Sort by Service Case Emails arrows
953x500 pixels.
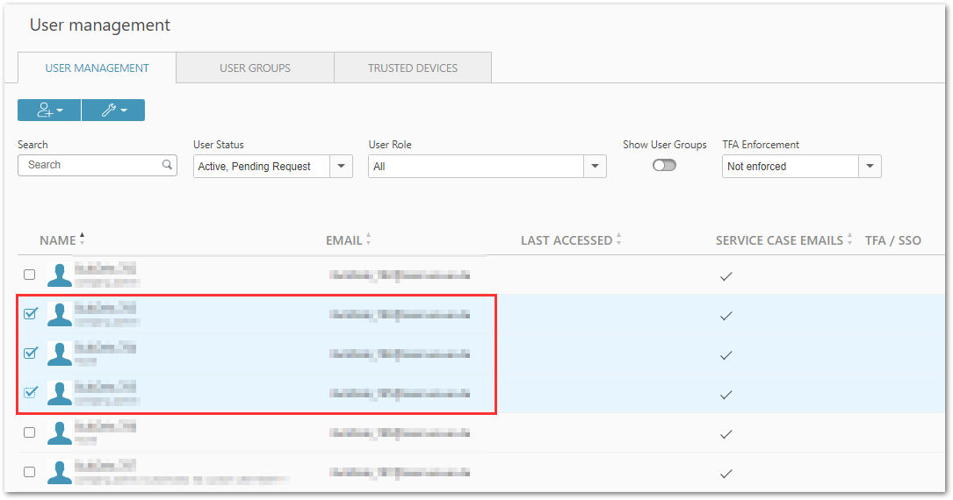(849, 239)
